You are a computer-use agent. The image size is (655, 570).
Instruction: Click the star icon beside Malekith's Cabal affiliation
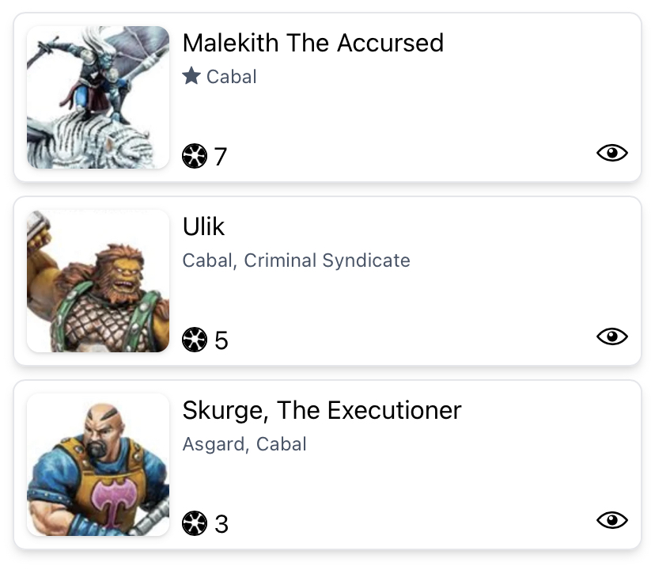[191, 76]
